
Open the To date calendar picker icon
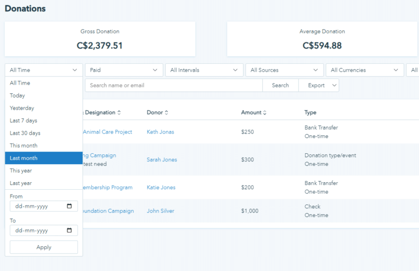coord(69,231)
